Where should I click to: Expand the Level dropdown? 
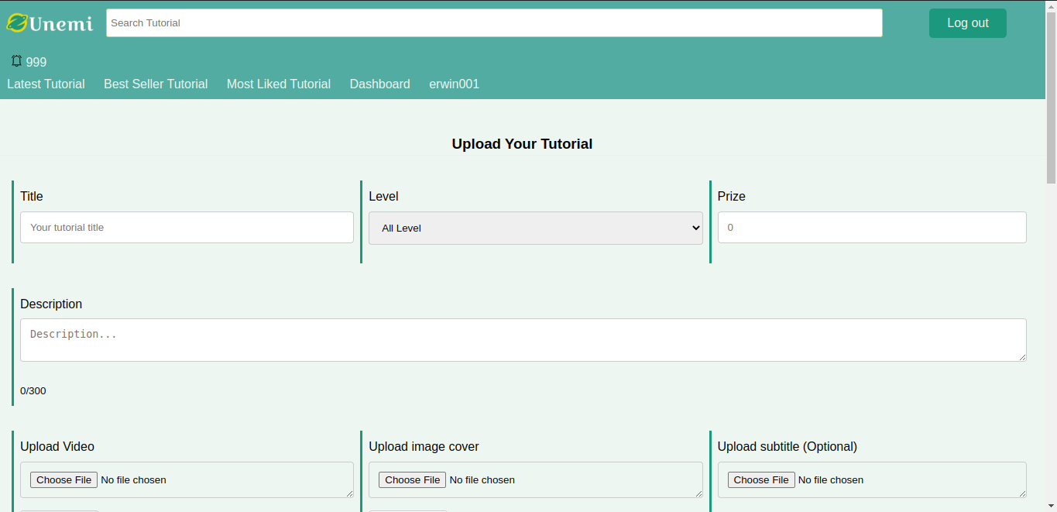tap(535, 229)
